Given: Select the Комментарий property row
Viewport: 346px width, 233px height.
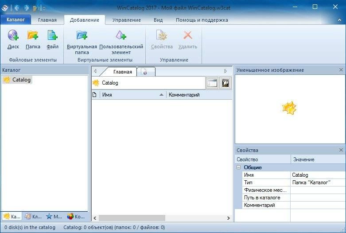Looking at the screenshot, I should [294, 205].
